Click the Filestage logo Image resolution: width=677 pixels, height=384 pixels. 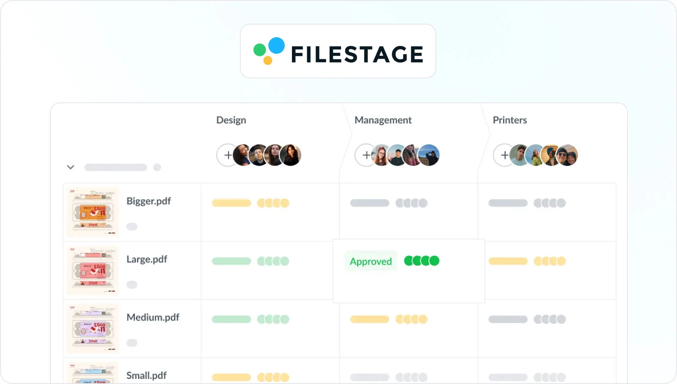point(338,51)
